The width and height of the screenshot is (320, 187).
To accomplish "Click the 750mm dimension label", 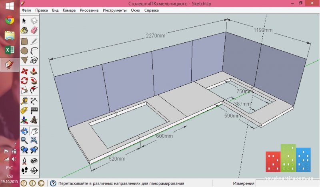I will [x=245, y=92].
